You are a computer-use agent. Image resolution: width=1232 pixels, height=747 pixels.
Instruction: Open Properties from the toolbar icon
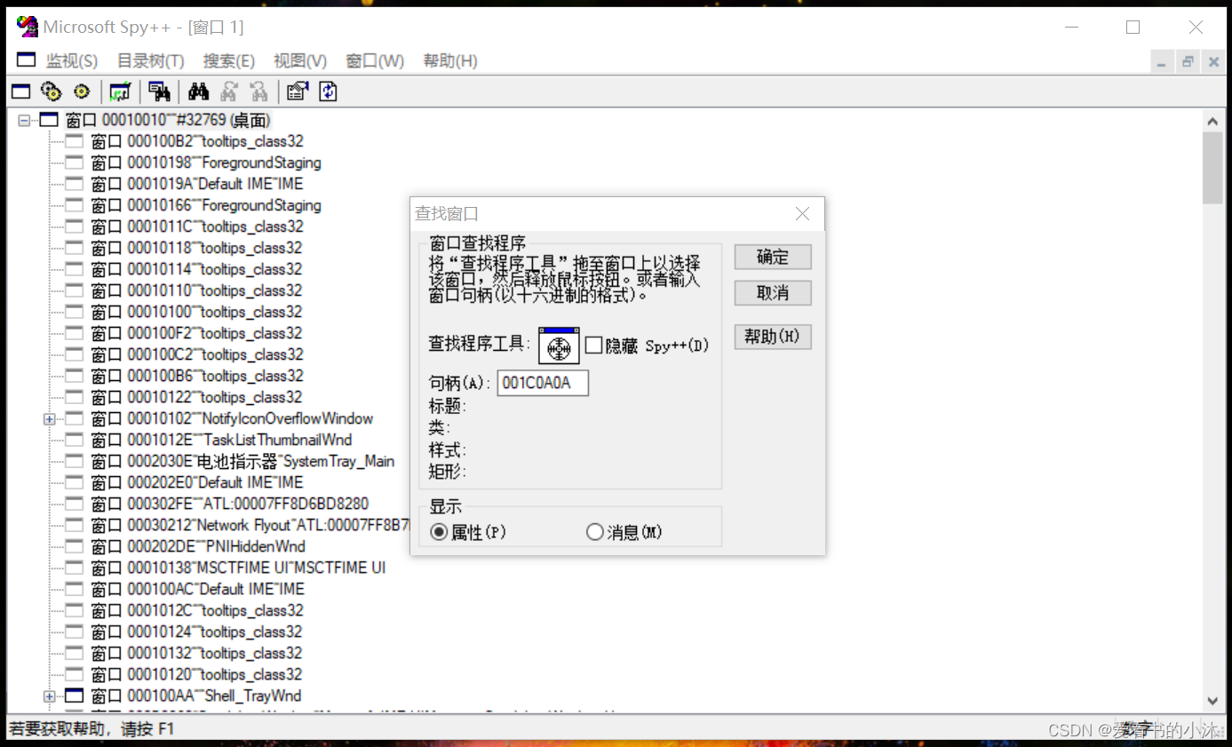coord(297,91)
